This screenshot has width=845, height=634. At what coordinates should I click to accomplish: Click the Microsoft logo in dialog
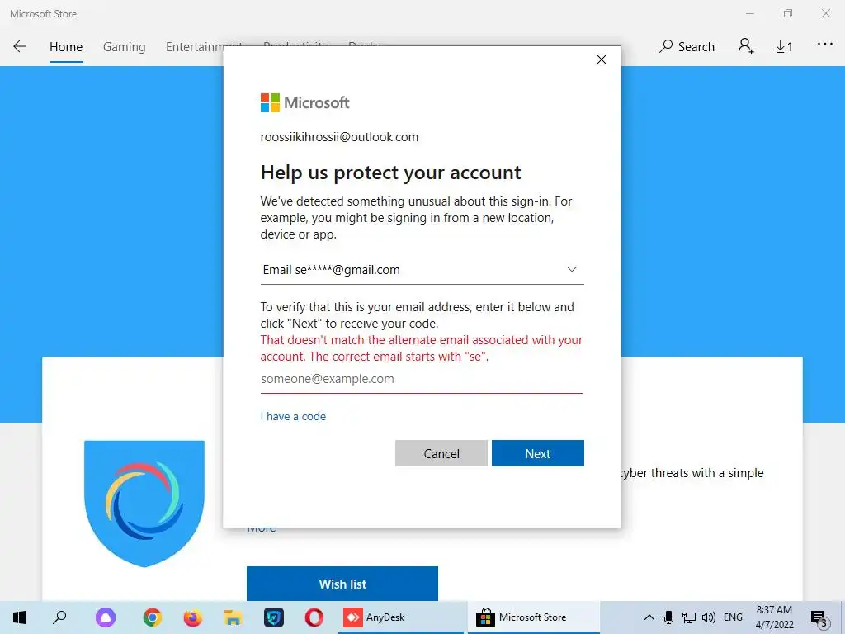pos(305,102)
